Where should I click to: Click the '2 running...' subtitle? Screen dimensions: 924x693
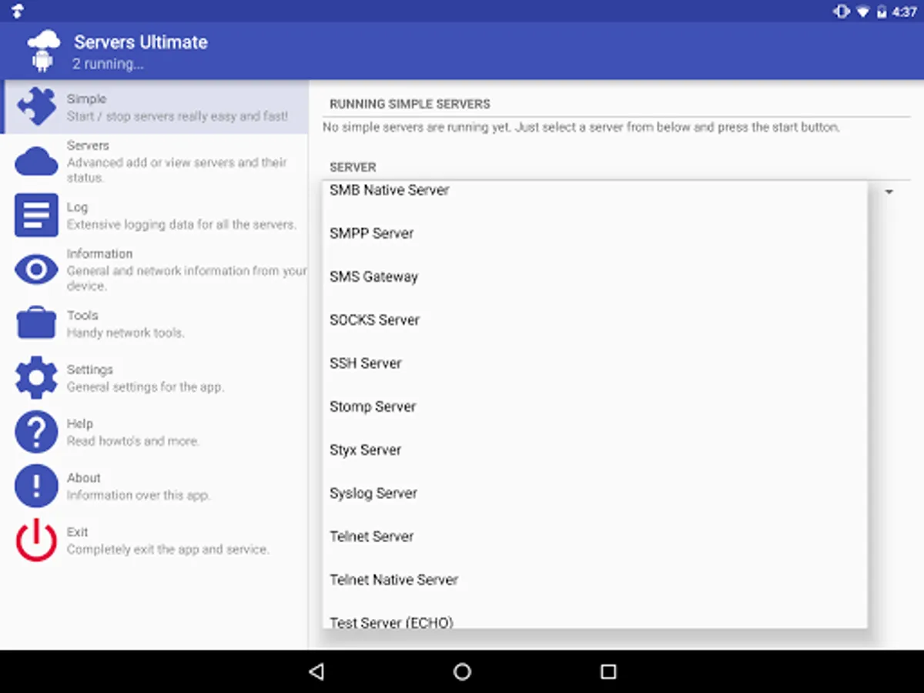[108, 64]
